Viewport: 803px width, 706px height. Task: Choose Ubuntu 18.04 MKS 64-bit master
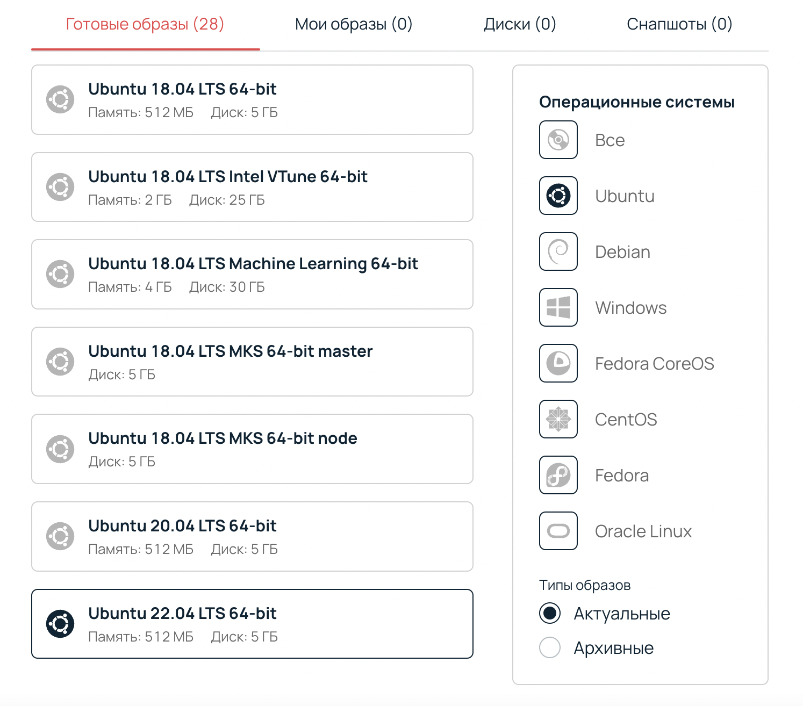(252, 362)
